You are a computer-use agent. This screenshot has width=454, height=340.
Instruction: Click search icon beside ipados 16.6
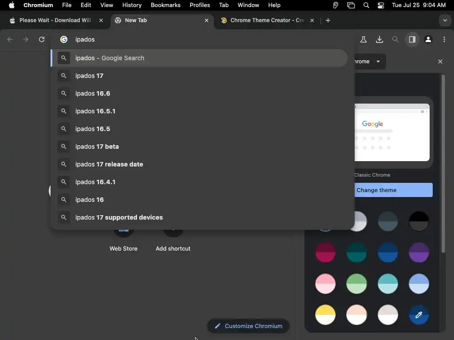pos(64,93)
